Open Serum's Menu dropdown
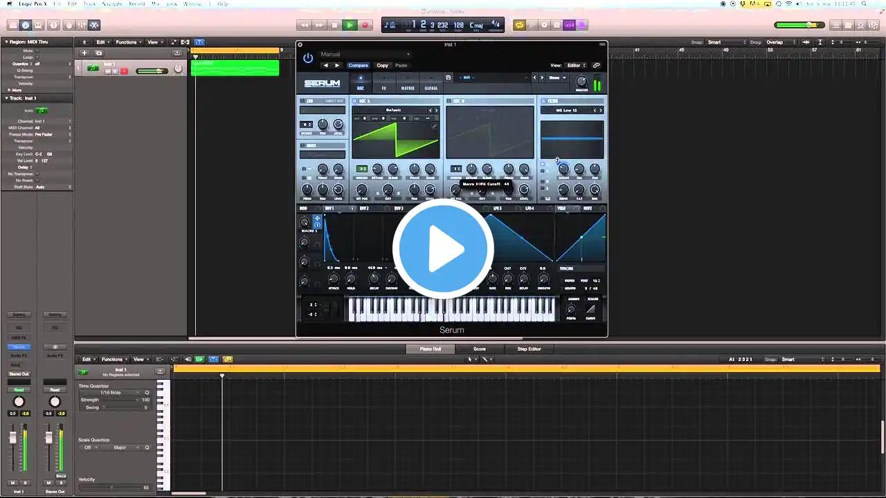The height and width of the screenshot is (498, 886). [x=557, y=77]
